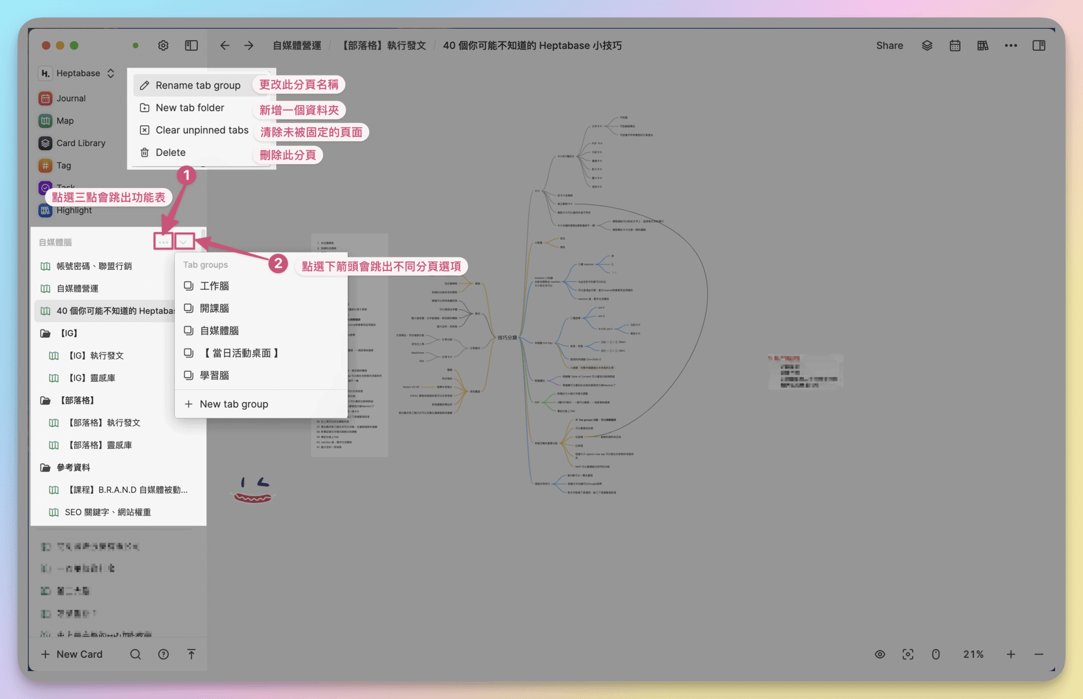
Task: Open the settings gear icon
Action: (163, 46)
